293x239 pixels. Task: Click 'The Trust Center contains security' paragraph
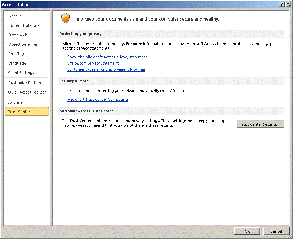tap(148, 123)
